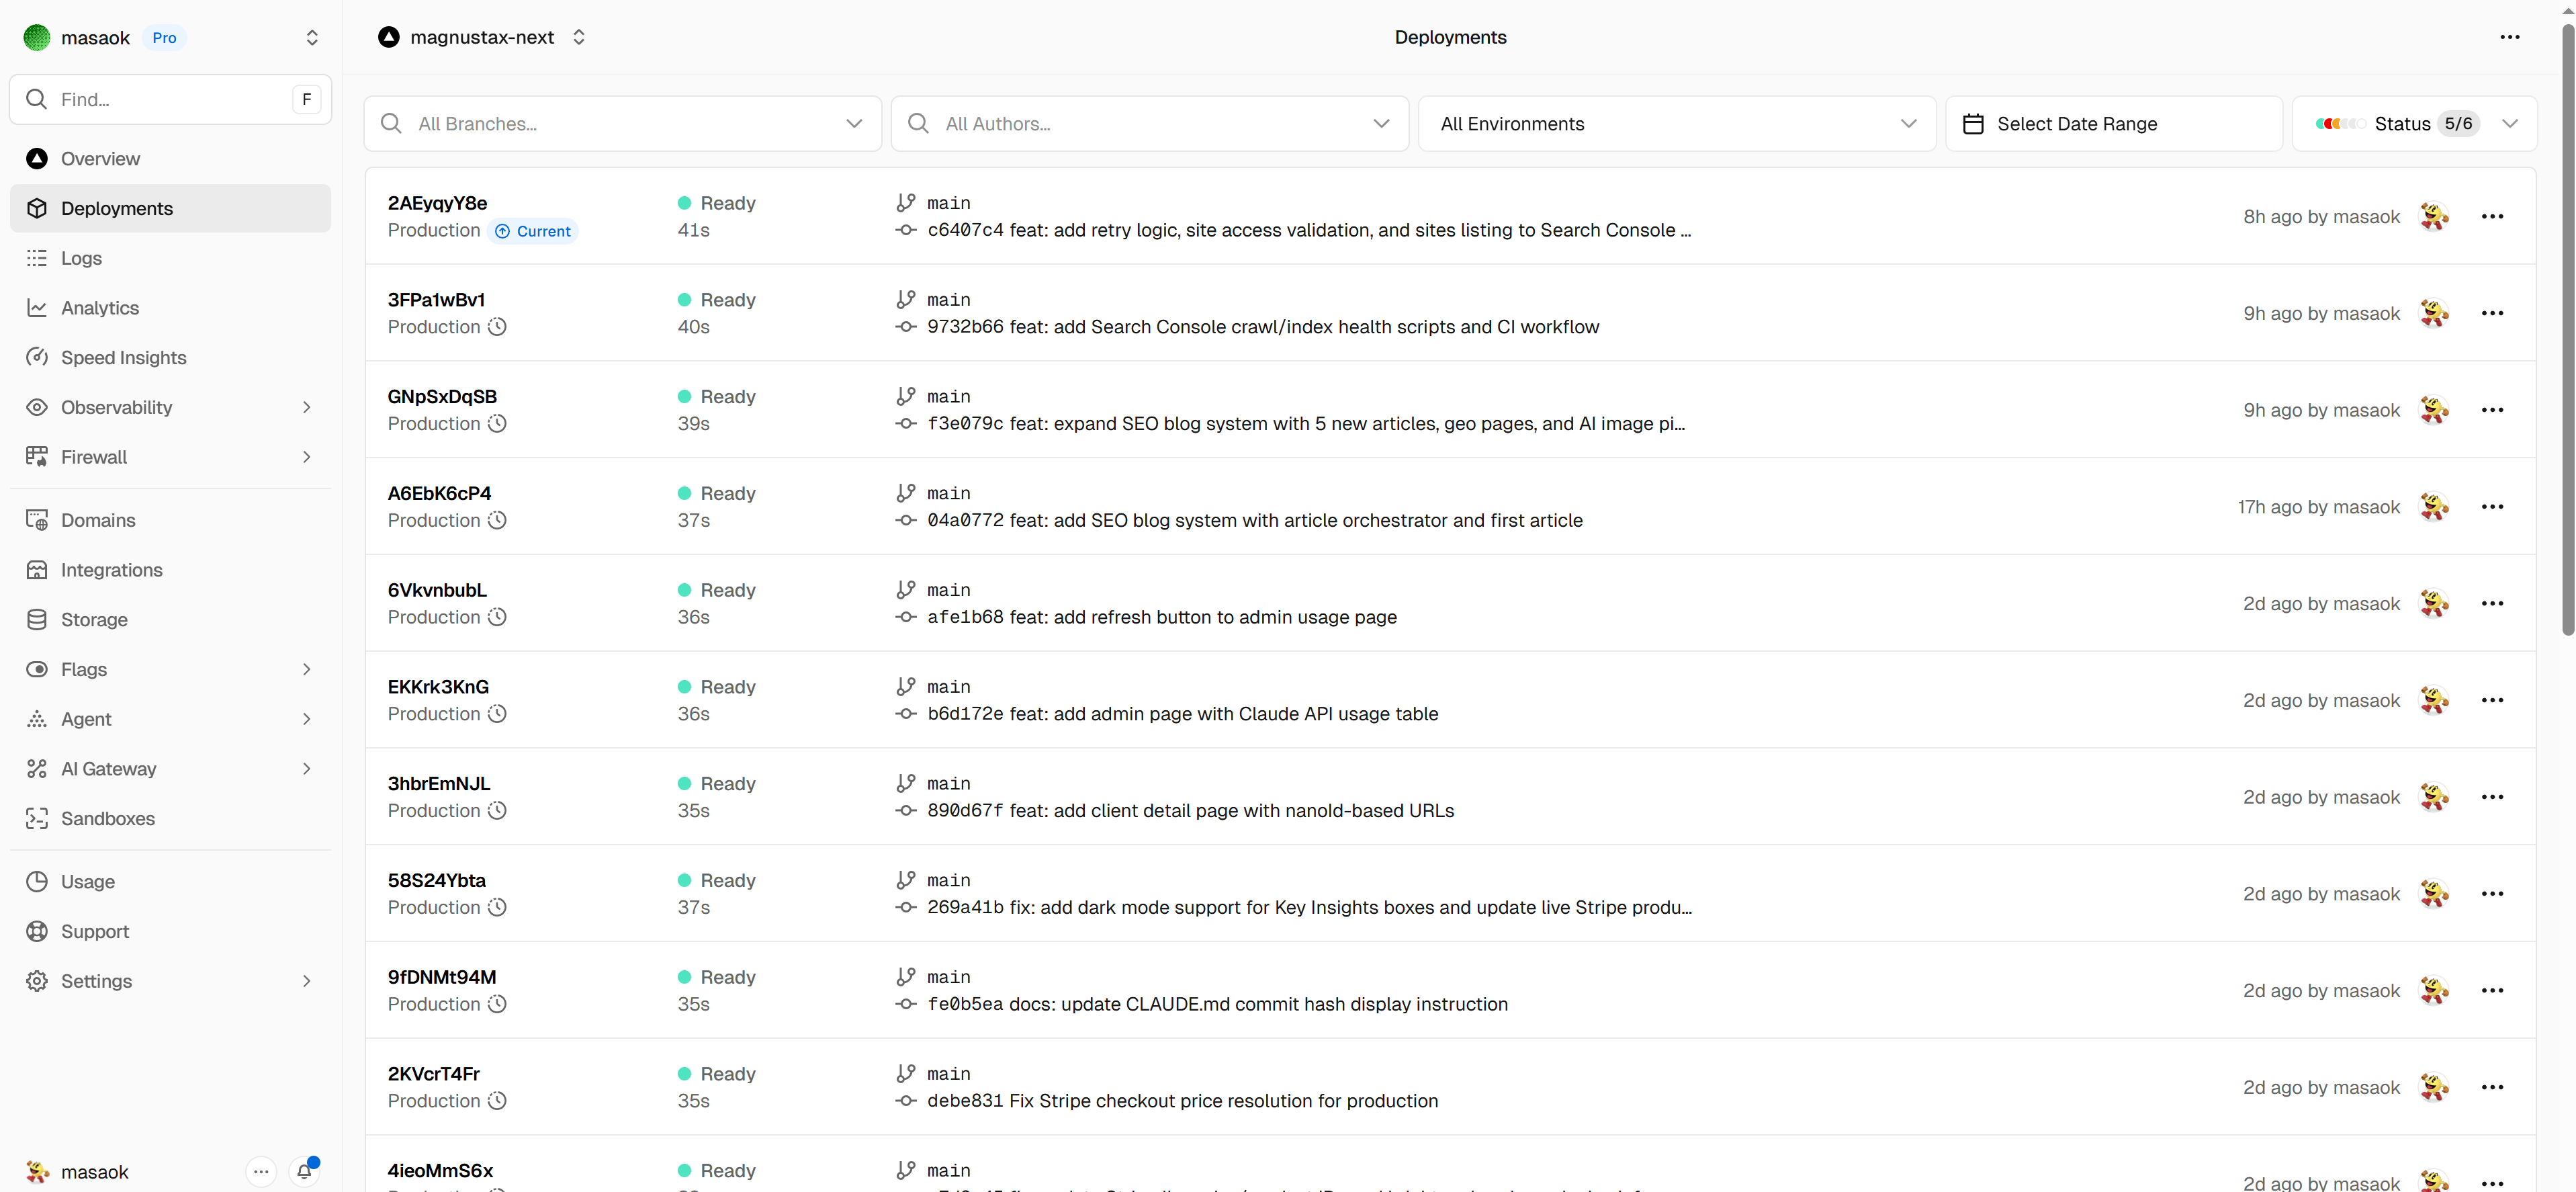The image size is (2576, 1192).
Task: Click the clock icon next to 3FPa1wBv1 Production
Action: point(497,327)
